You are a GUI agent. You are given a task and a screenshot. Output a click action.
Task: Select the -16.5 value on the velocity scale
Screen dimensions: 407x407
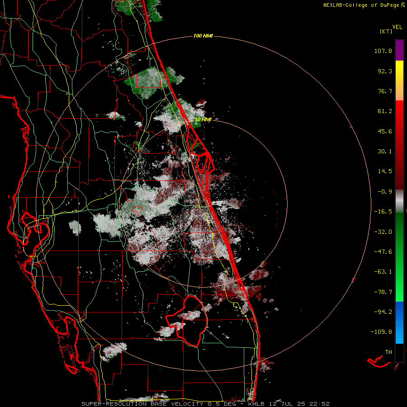(x=383, y=212)
